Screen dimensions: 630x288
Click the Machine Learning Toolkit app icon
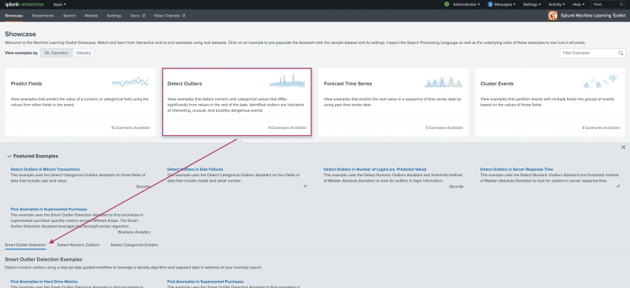pos(553,15)
